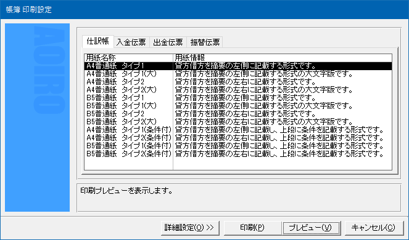The image size is (409, 240).
Task: Select row B5普通紙 タイプ1
Action: coord(238,98)
